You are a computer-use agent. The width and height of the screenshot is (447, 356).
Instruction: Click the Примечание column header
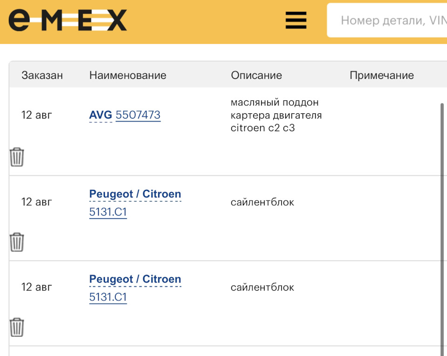click(x=381, y=76)
